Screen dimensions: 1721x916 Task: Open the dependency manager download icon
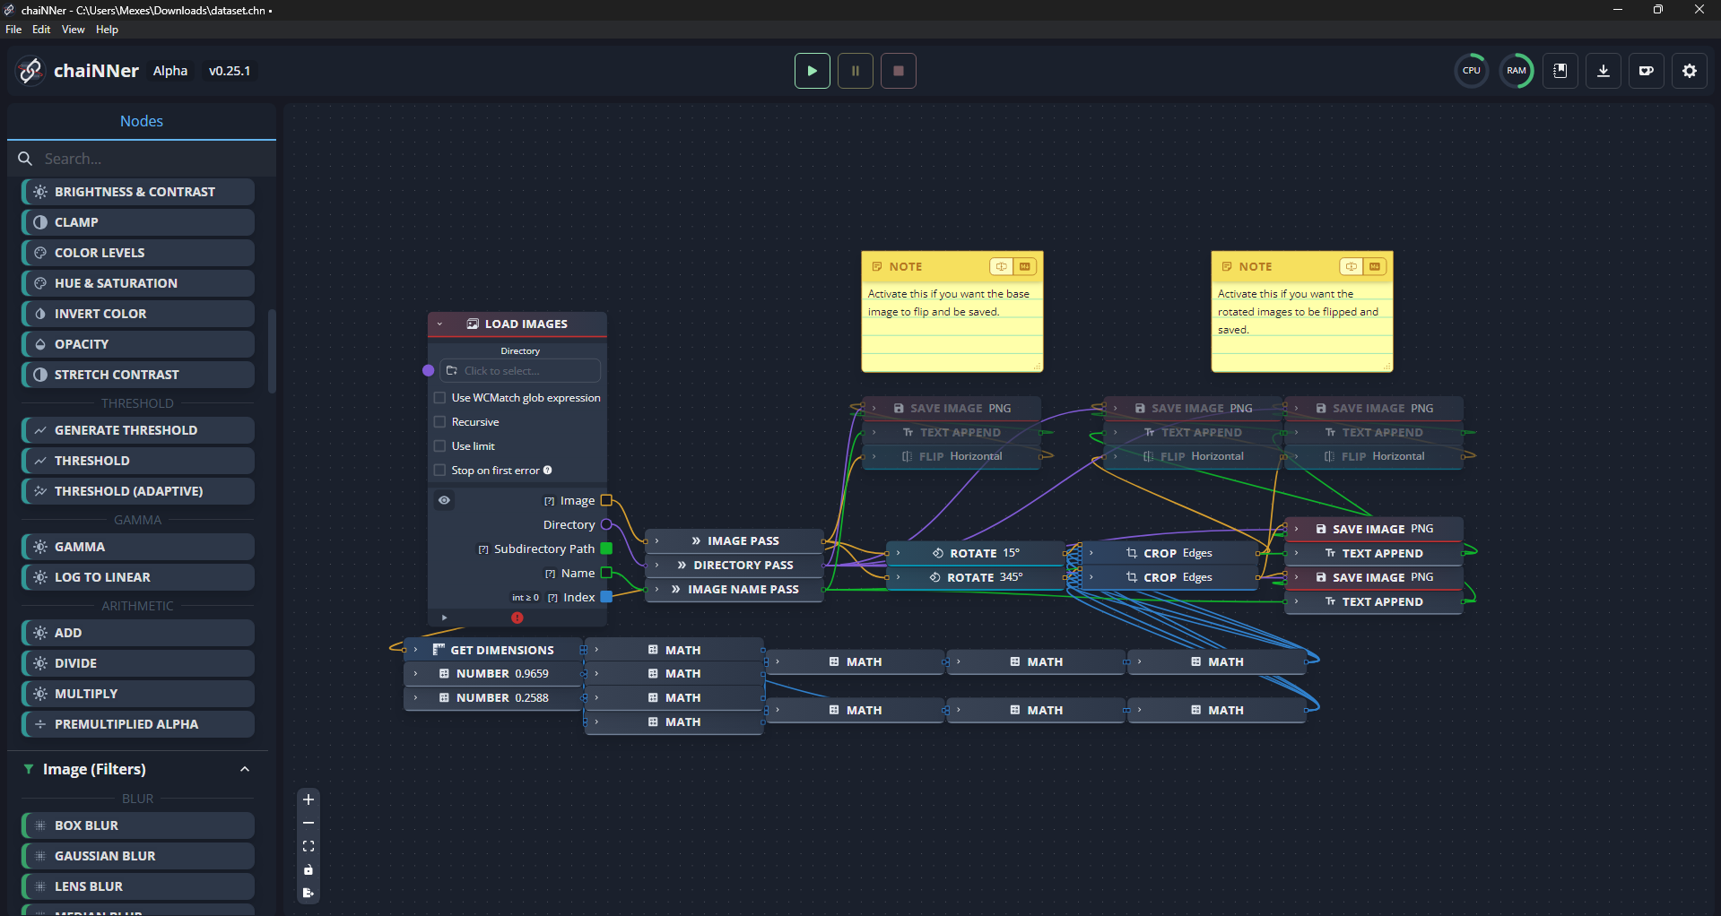tap(1603, 71)
